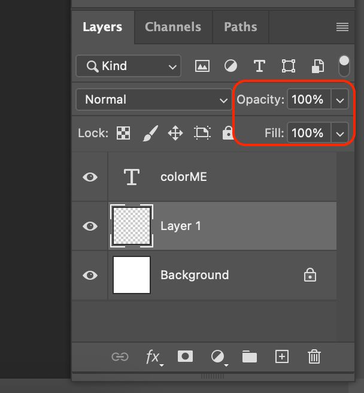Select the Layer 1 name
The image size is (364, 393).
(x=181, y=226)
